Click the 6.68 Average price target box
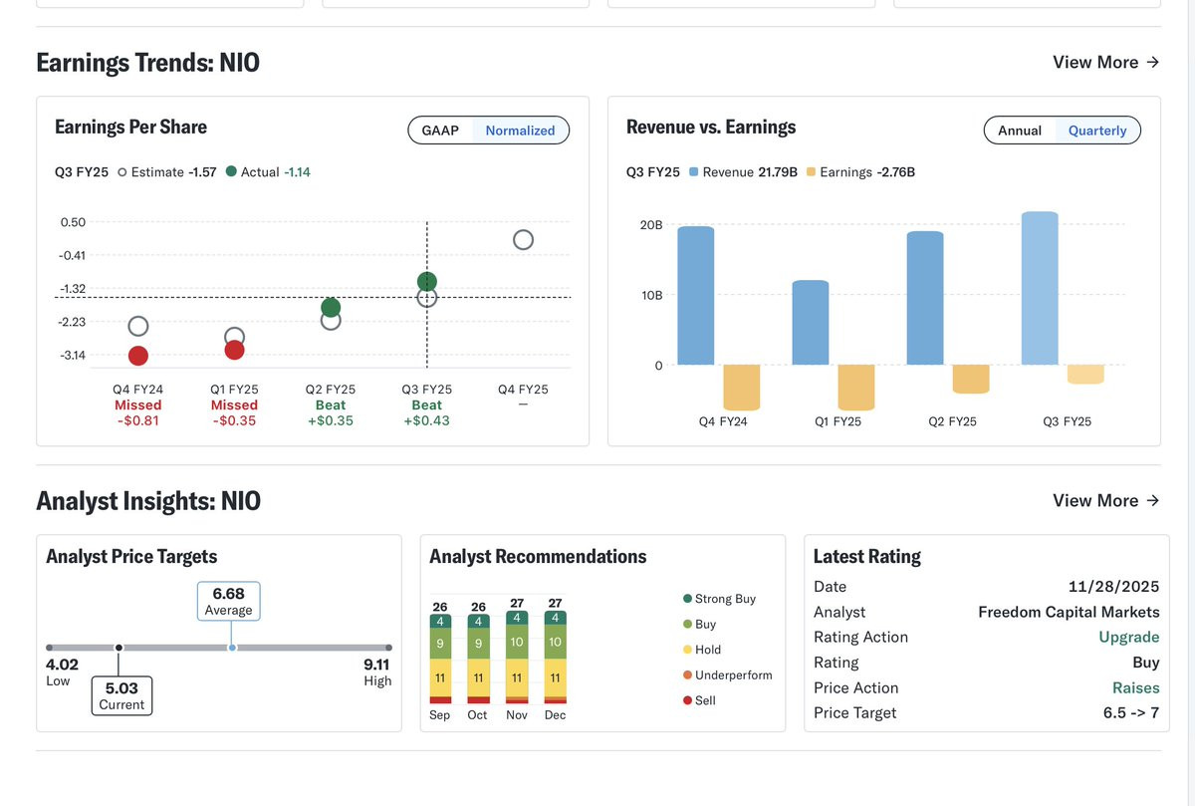Screen dimensions: 1195x806 (x=229, y=602)
